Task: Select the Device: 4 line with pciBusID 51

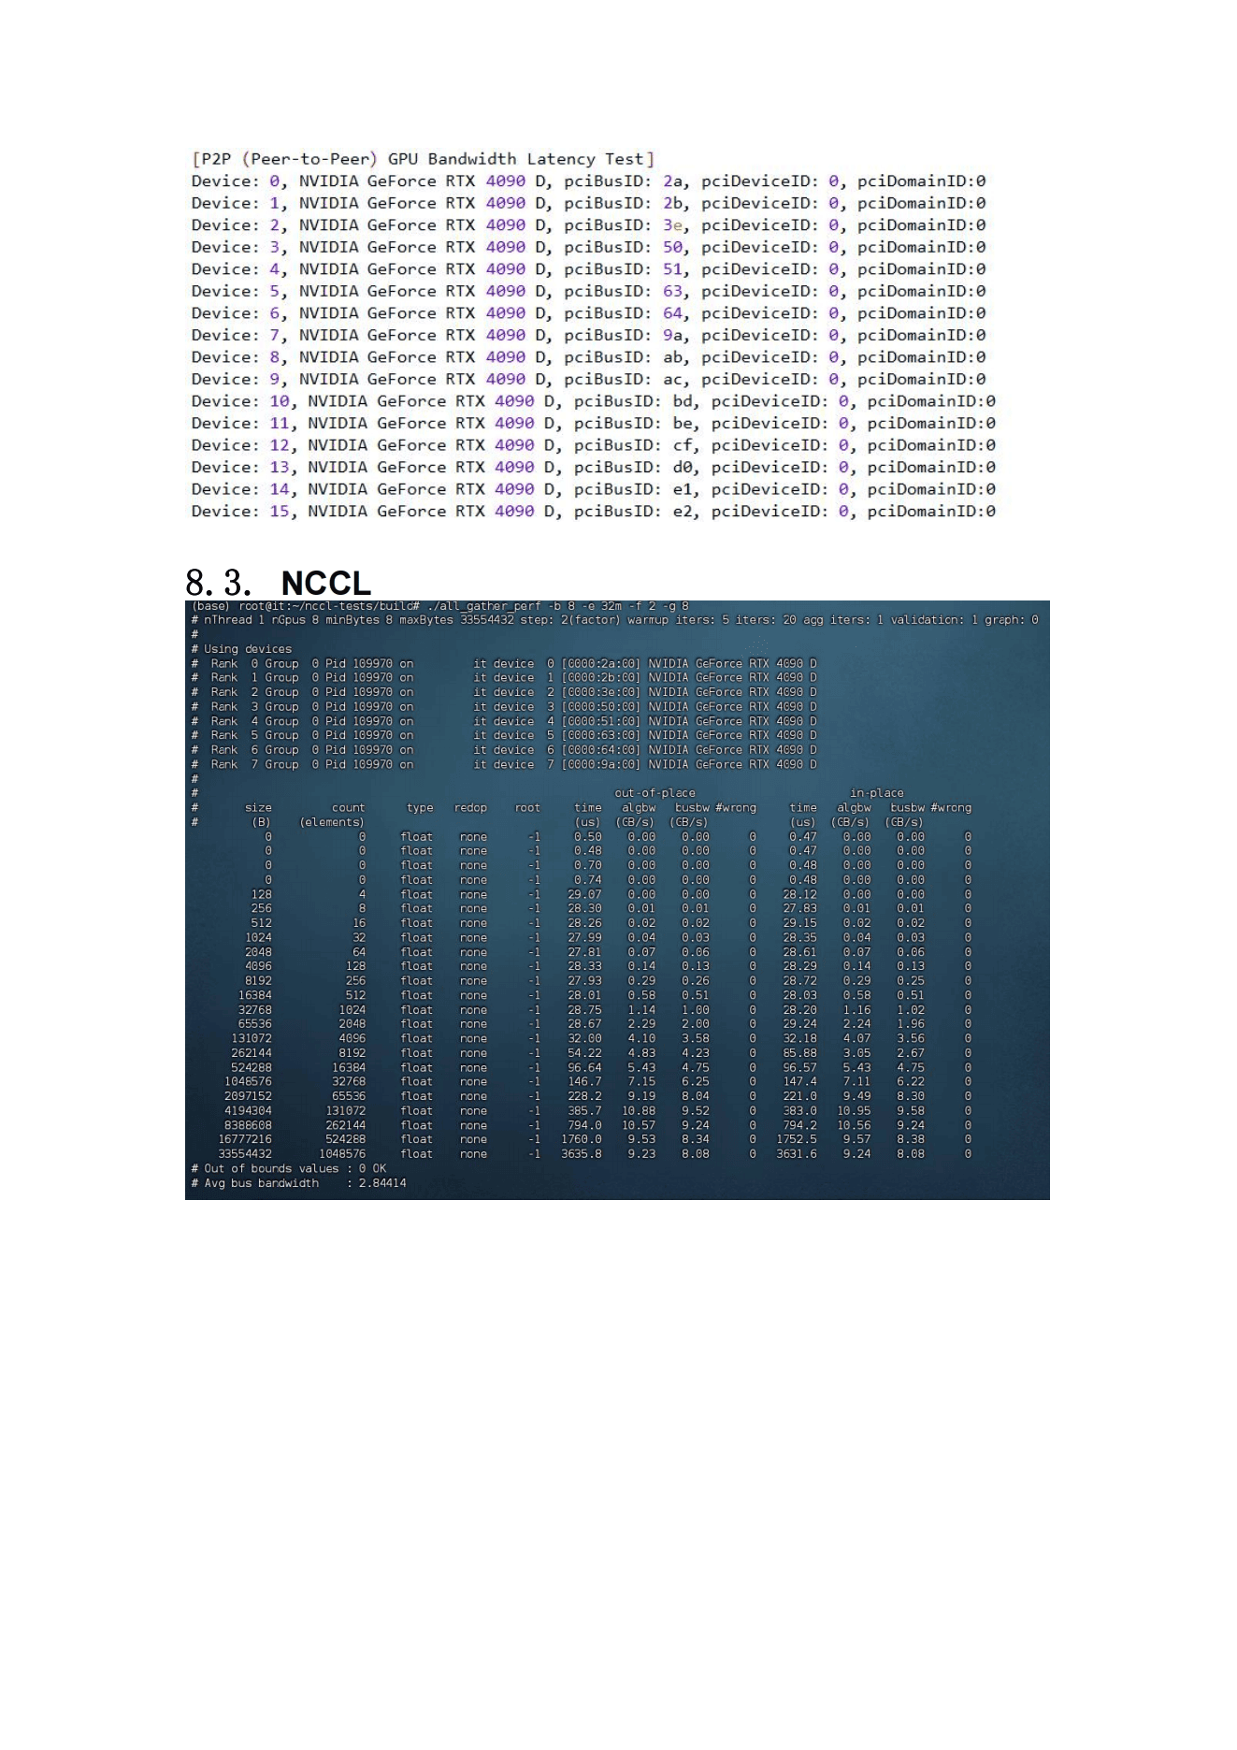Action: coord(588,269)
